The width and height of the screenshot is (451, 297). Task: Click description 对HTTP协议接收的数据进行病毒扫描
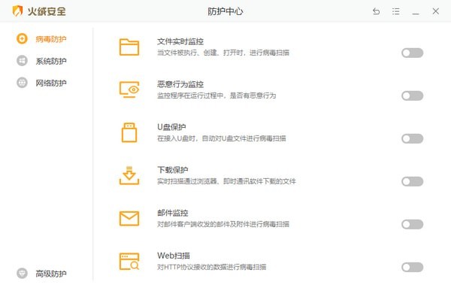pyautogui.click(x=212, y=267)
